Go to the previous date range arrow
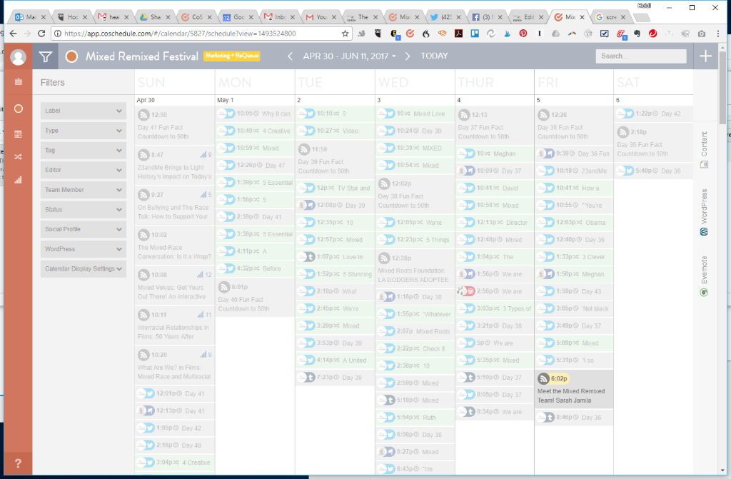 tap(290, 56)
